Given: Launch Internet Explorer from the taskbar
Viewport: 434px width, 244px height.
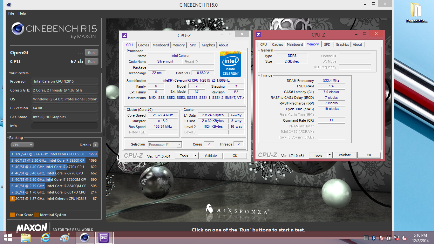Looking at the screenshot, I should pos(45,238).
